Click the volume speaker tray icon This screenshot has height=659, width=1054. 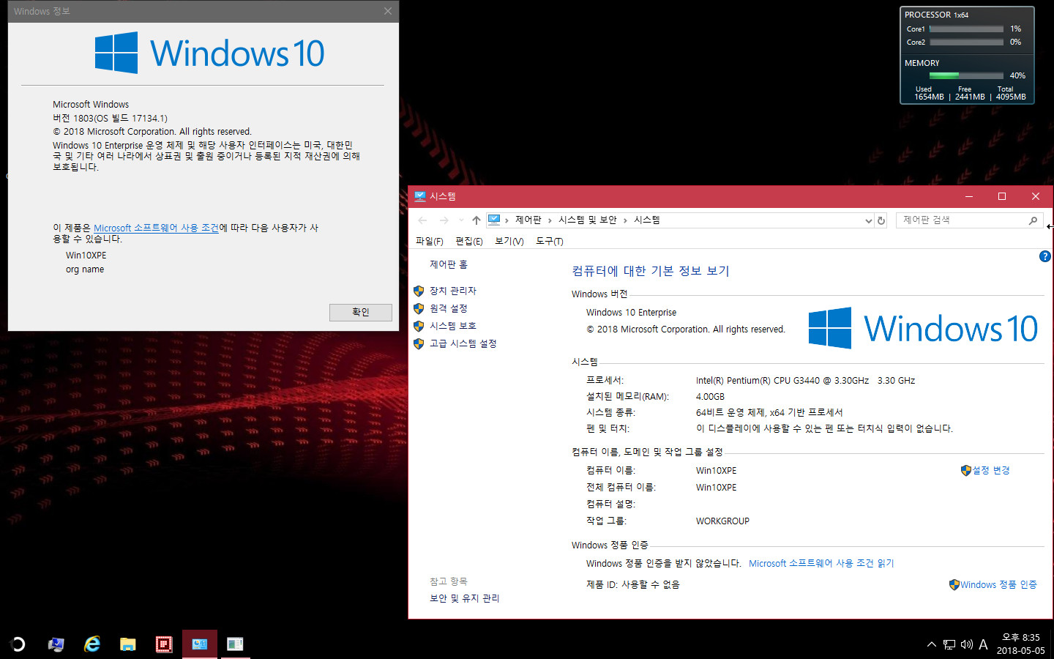[x=967, y=644]
